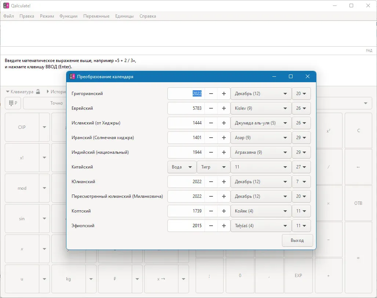
Task: Open the Файл menu
Action: (9, 16)
